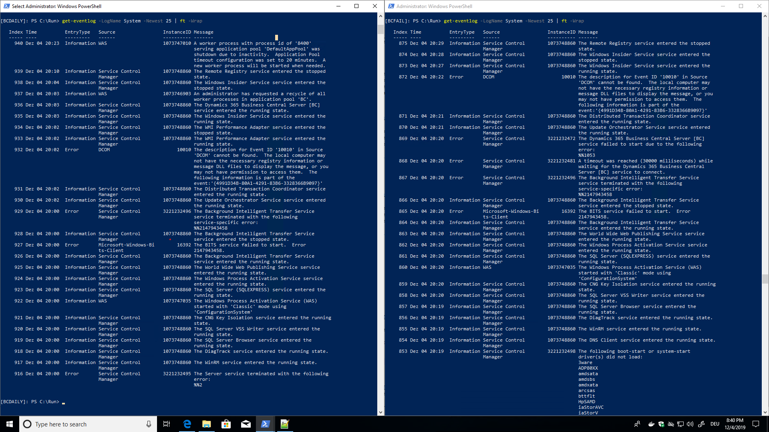Click the right PowerShell window title icon

coord(391,6)
